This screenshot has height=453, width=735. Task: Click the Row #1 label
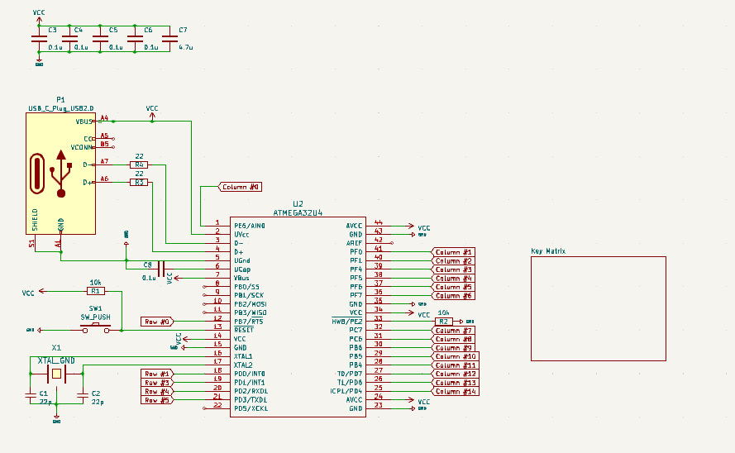[157, 374]
